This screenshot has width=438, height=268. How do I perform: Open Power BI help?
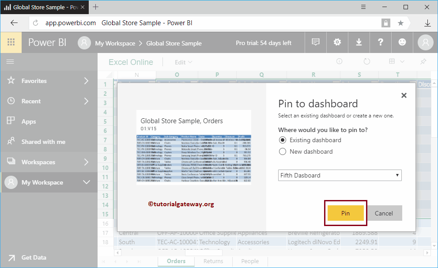pyautogui.click(x=381, y=42)
